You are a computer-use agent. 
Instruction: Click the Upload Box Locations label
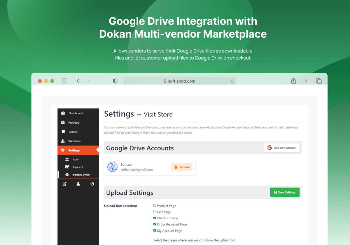(121, 206)
